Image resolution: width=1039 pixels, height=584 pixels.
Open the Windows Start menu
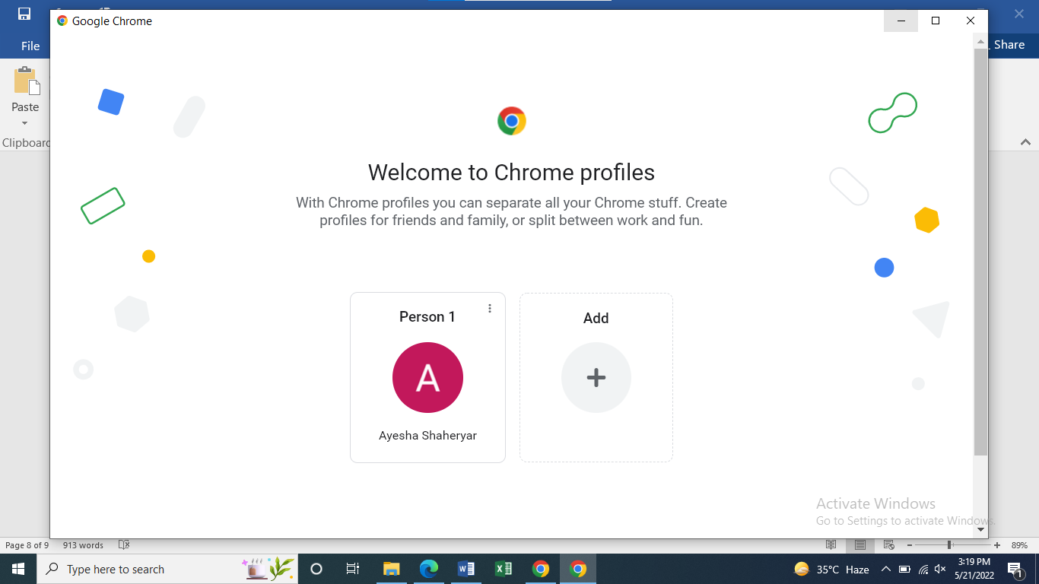click(x=18, y=569)
